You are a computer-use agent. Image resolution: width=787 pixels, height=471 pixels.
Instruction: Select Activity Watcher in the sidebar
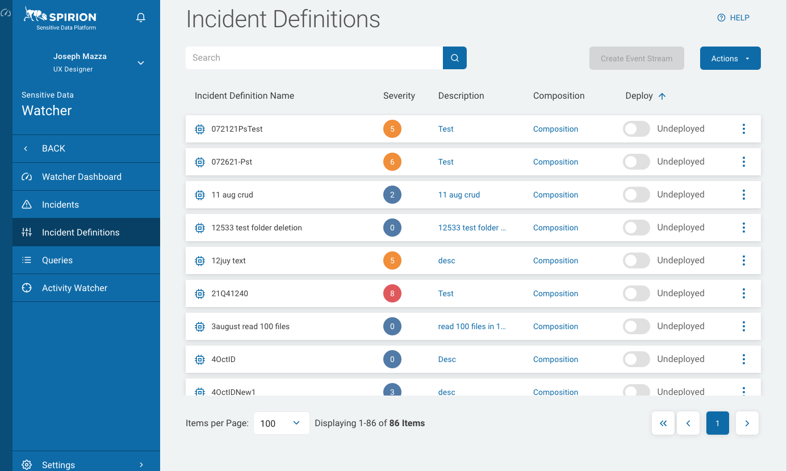(x=74, y=288)
